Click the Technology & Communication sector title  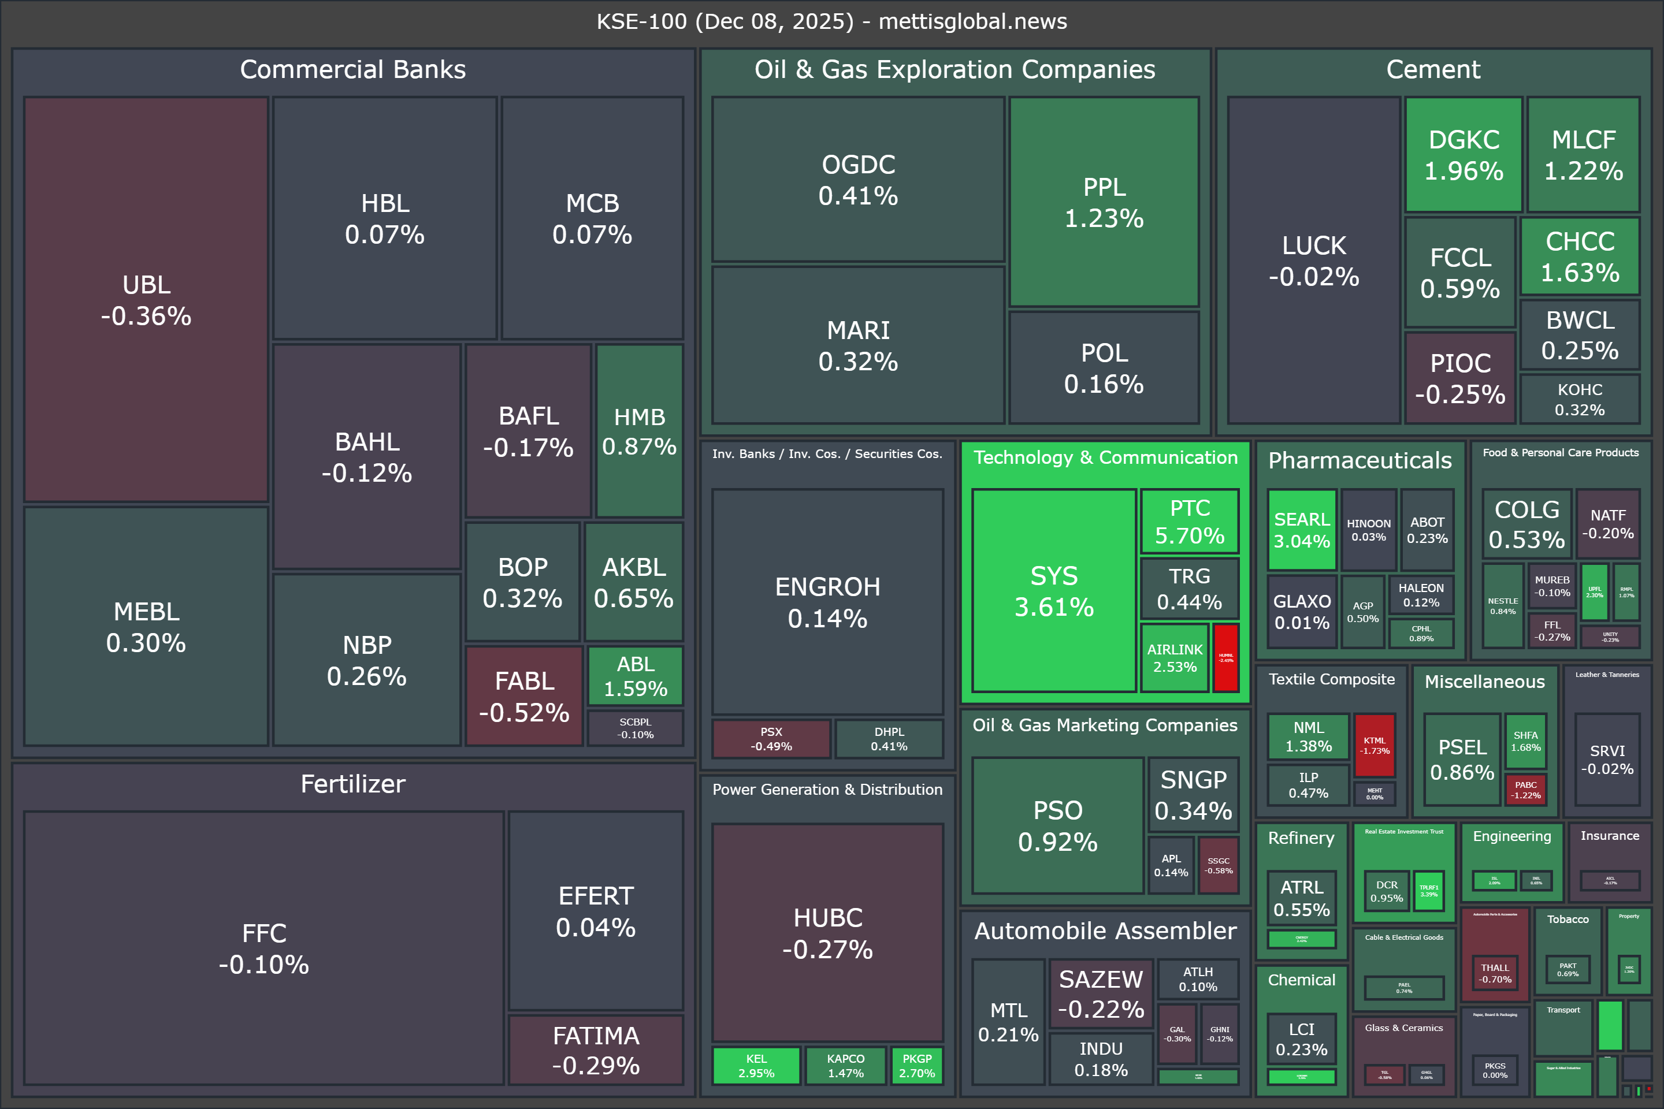click(1105, 457)
